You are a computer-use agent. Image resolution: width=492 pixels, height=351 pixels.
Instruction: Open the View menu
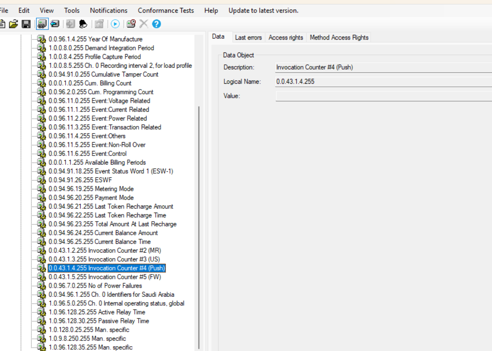click(x=47, y=11)
